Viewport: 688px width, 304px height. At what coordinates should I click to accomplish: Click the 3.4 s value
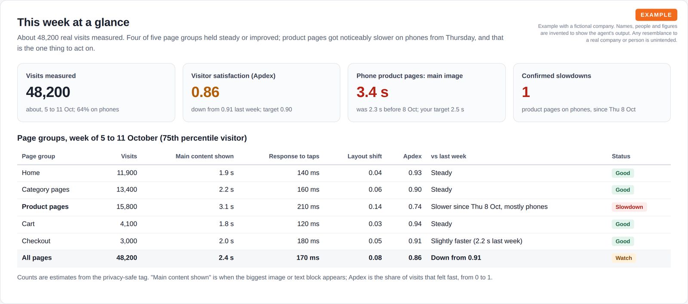click(x=372, y=92)
